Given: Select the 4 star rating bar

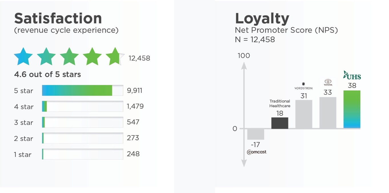Looking at the screenshot, I should pos(82,106).
